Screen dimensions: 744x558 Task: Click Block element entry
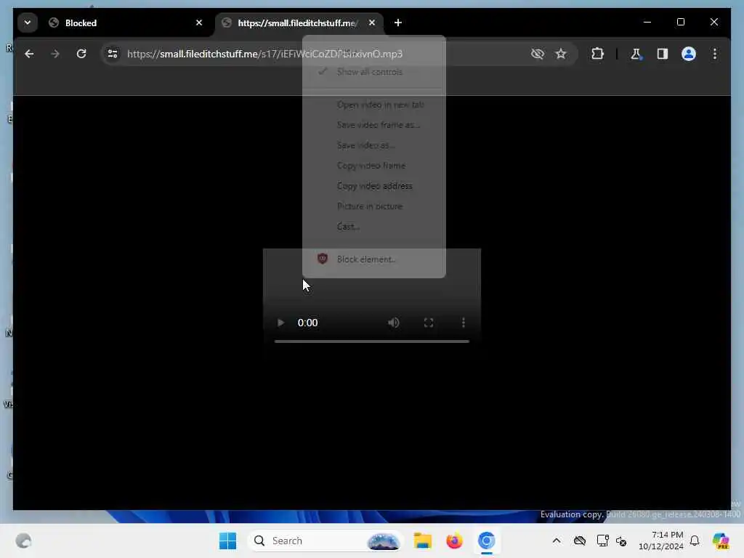374,259
